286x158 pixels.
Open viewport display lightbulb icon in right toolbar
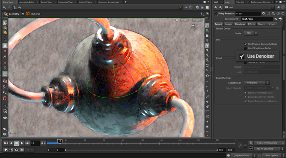click(x=207, y=50)
